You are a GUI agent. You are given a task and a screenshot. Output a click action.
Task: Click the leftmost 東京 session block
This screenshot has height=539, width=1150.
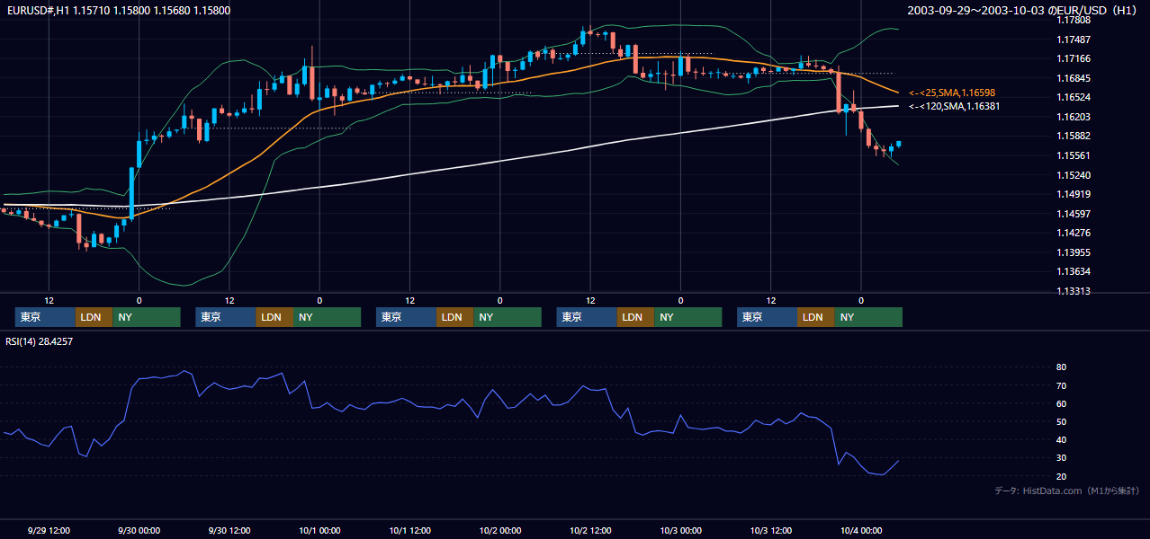coord(45,317)
